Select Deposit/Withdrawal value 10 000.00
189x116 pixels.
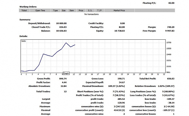(x=61, y=23)
